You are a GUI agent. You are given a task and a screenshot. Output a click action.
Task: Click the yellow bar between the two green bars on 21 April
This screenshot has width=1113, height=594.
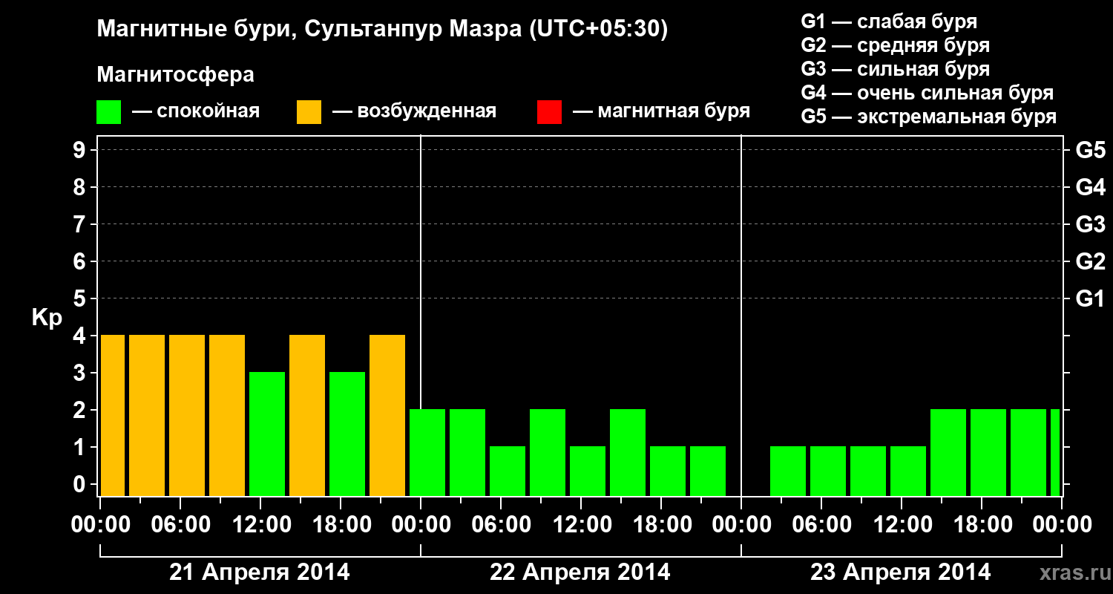[x=307, y=415]
